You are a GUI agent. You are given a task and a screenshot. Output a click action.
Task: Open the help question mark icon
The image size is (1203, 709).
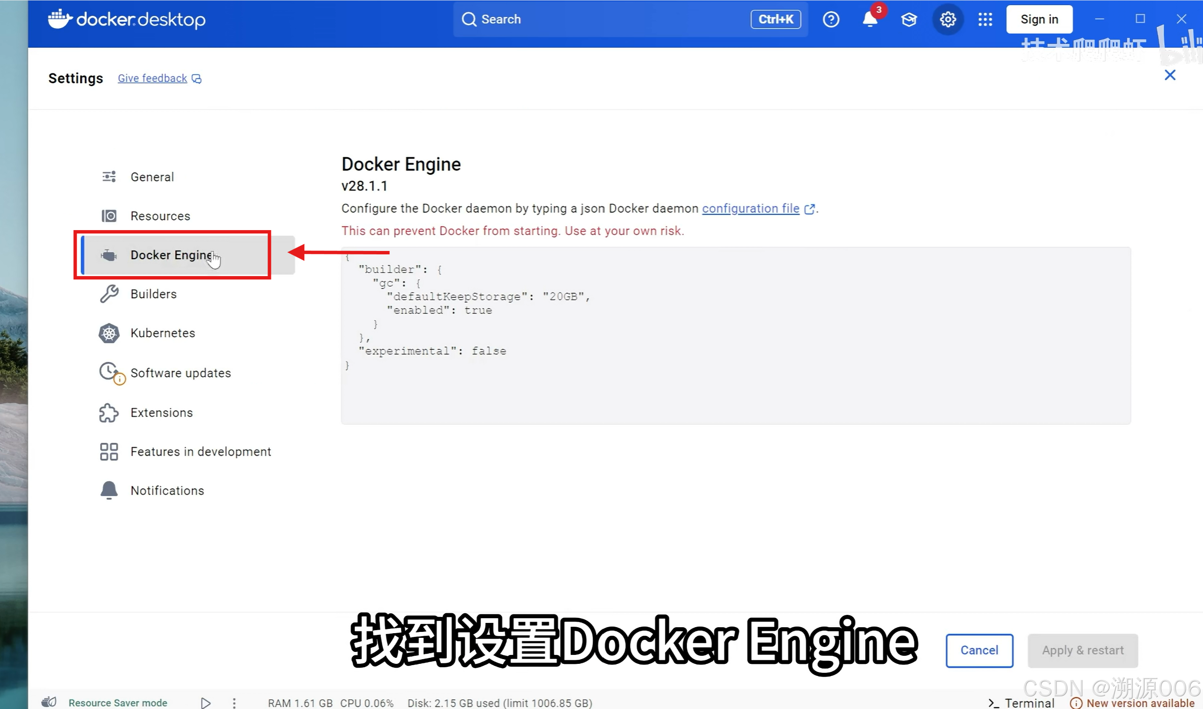(831, 20)
